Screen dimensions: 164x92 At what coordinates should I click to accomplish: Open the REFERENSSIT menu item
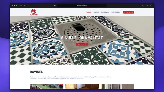click(x=105, y=12)
